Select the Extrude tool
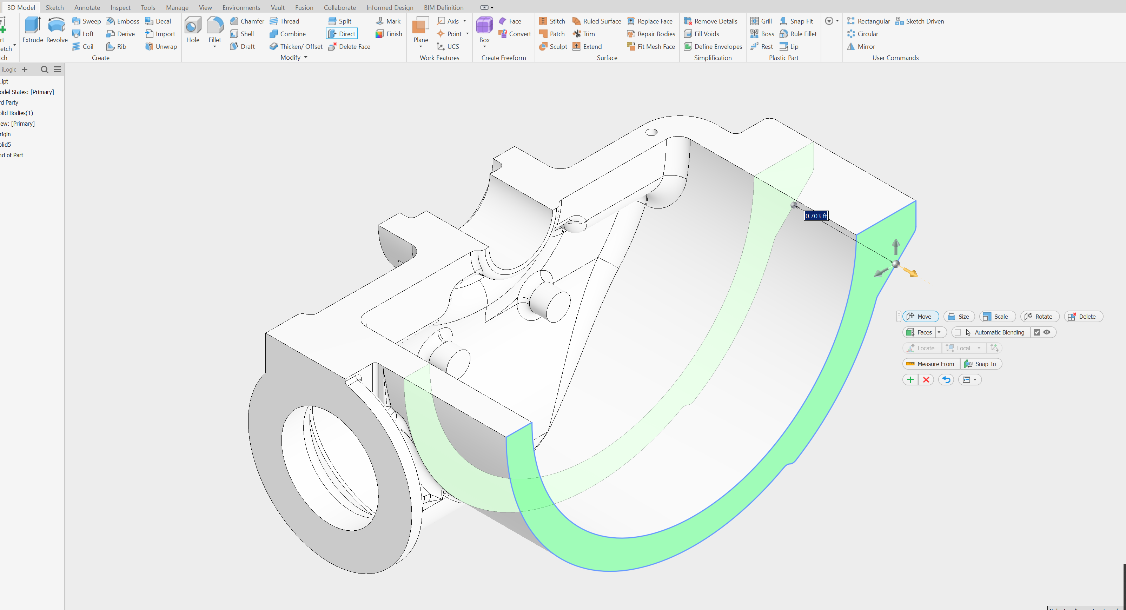This screenshot has height=610, width=1126. point(32,31)
